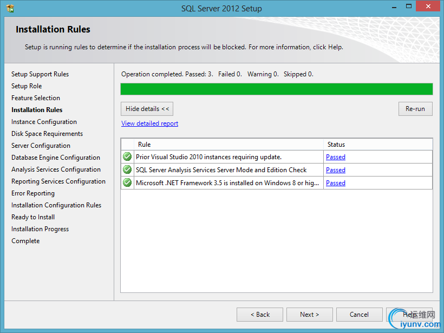Select Ready to Install step
Screen dimensions: 444x333
(33, 217)
